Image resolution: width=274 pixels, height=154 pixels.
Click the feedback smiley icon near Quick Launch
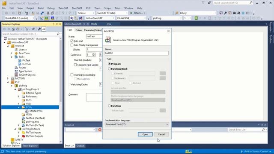209,3
